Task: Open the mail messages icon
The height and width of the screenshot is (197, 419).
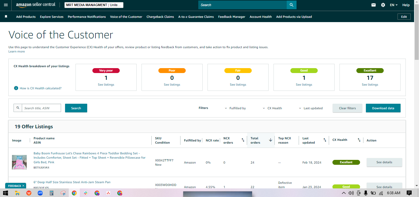Action: click(x=374, y=5)
